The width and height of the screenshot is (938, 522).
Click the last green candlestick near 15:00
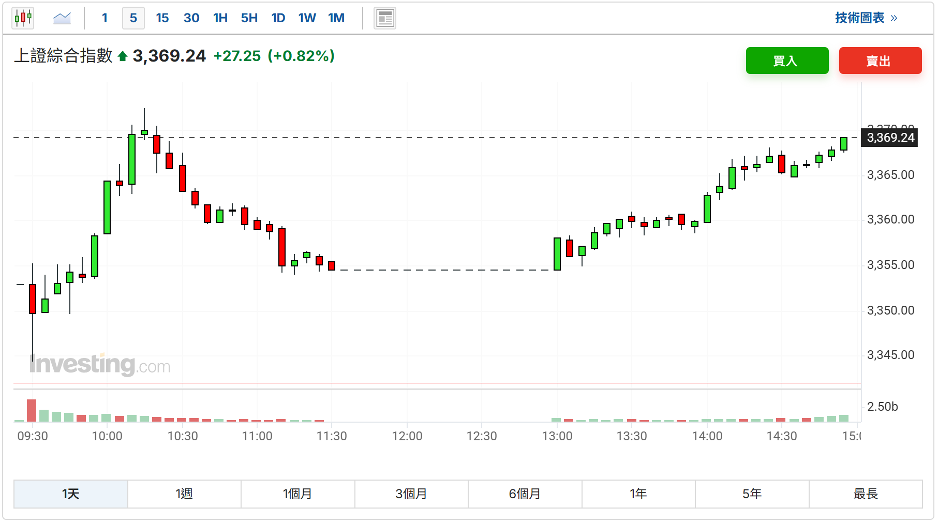point(844,144)
